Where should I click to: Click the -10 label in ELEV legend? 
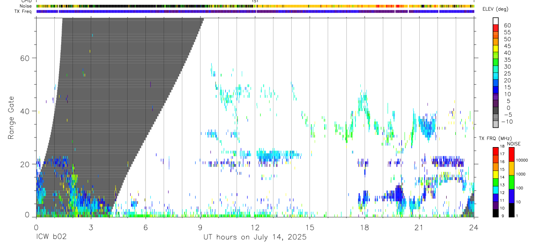click(508, 121)
